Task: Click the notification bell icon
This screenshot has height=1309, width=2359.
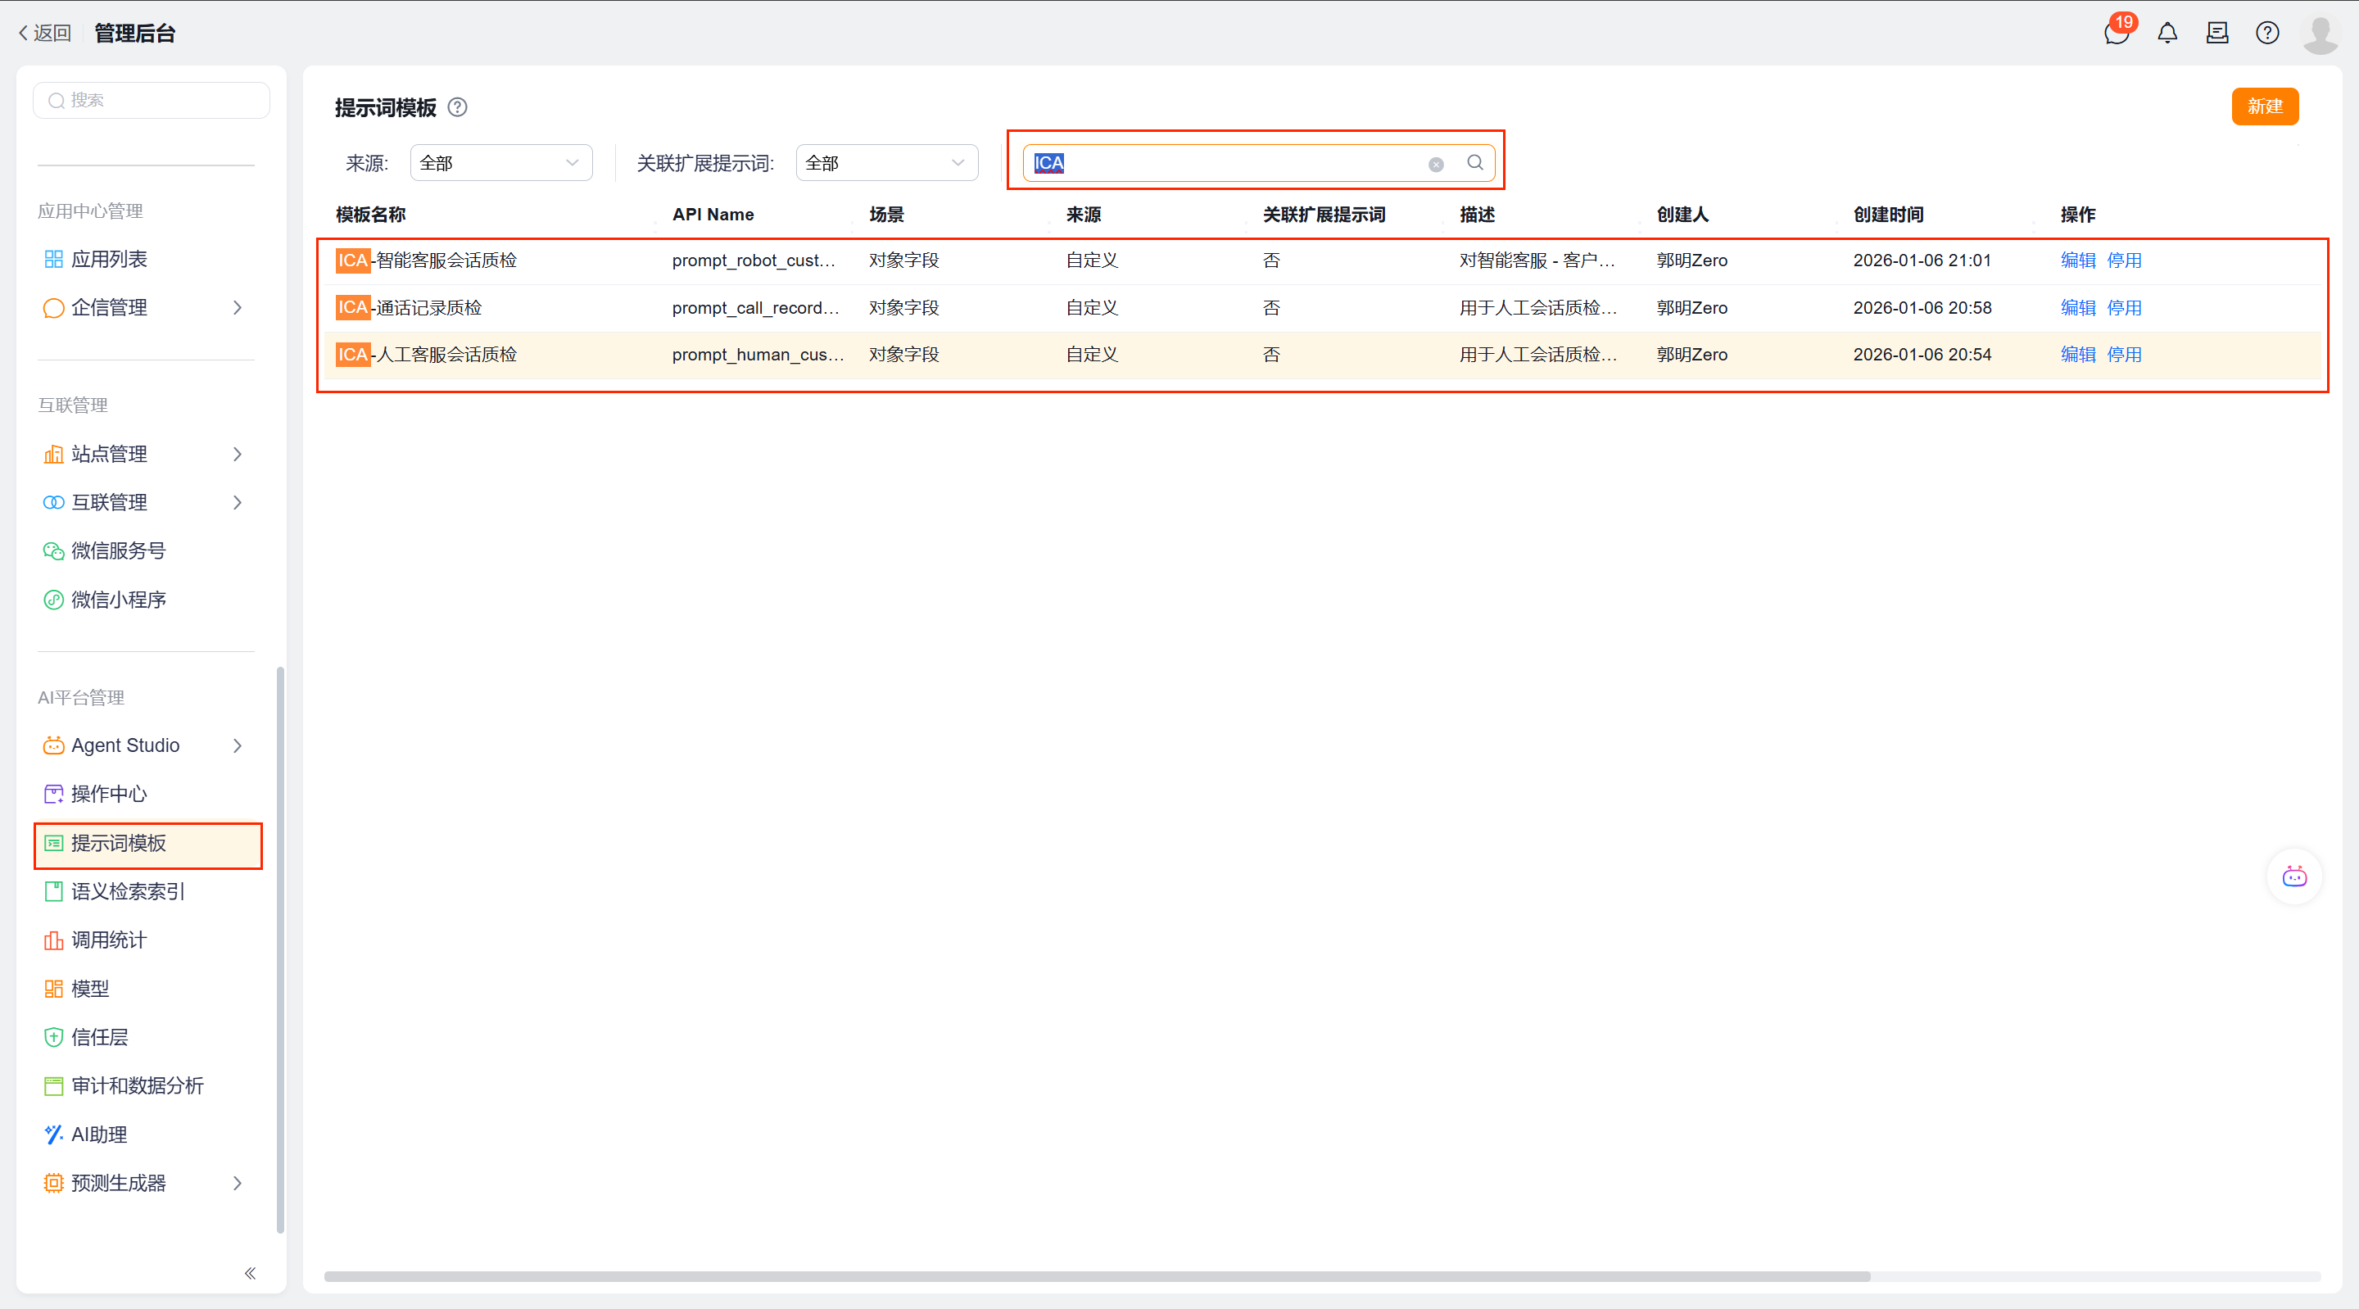Action: tap(2167, 34)
